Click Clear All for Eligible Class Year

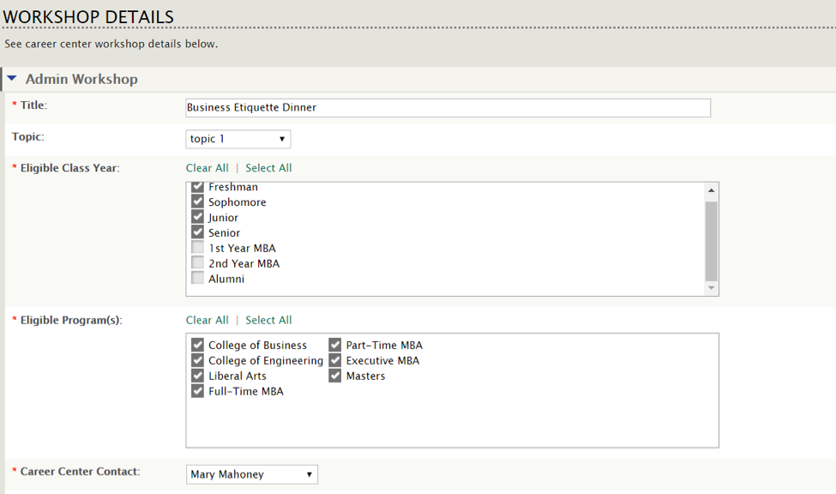point(207,167)
